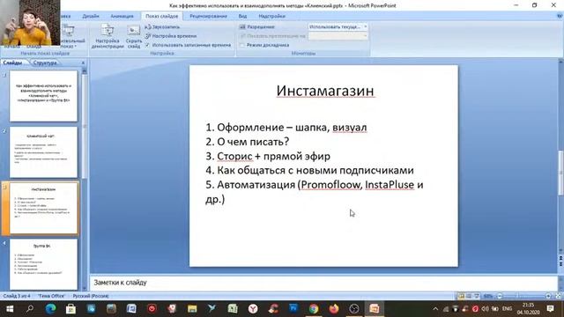Close the slides thumbnail pane
The height and width of the screenshot is (317, 564).
[x=83, y=63]
